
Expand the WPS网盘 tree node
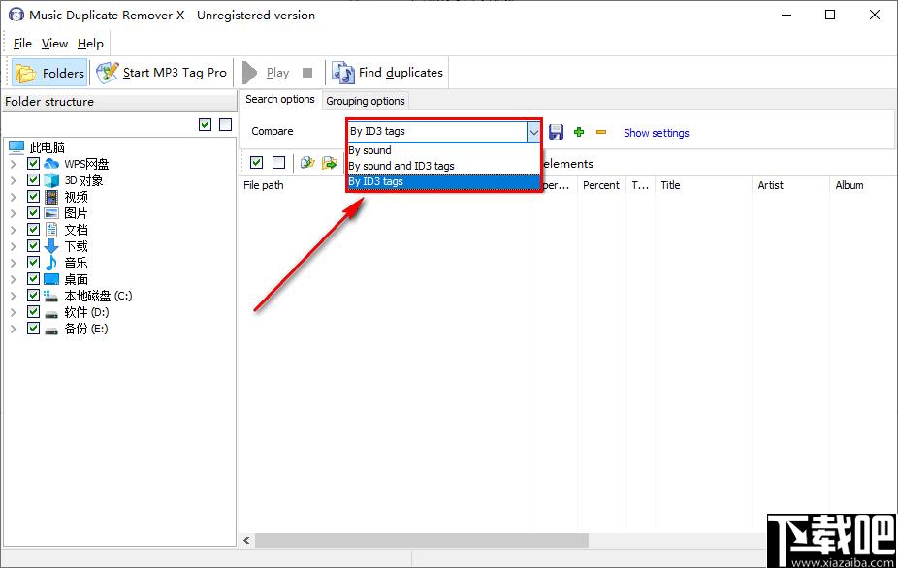pos(14,164)
